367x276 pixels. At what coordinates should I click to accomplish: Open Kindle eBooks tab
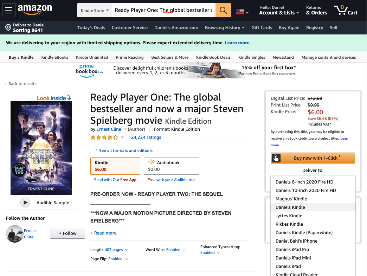55,57
